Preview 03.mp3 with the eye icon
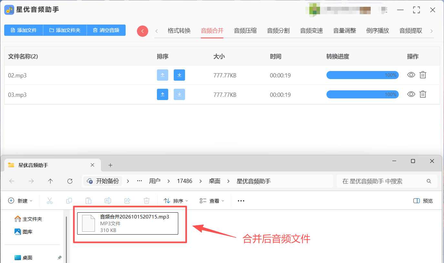 411,94
